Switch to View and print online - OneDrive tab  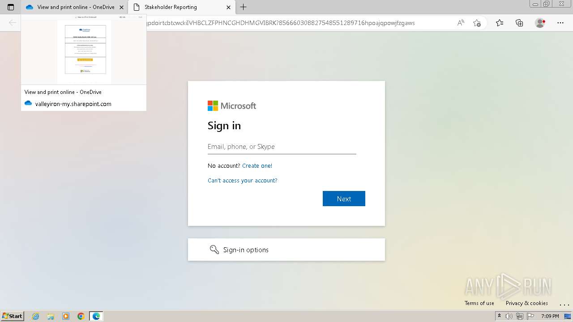coord(74,7)
